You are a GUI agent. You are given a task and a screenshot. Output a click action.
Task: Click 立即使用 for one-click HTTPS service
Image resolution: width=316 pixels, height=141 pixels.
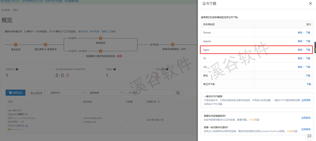[x=306, y=100]
